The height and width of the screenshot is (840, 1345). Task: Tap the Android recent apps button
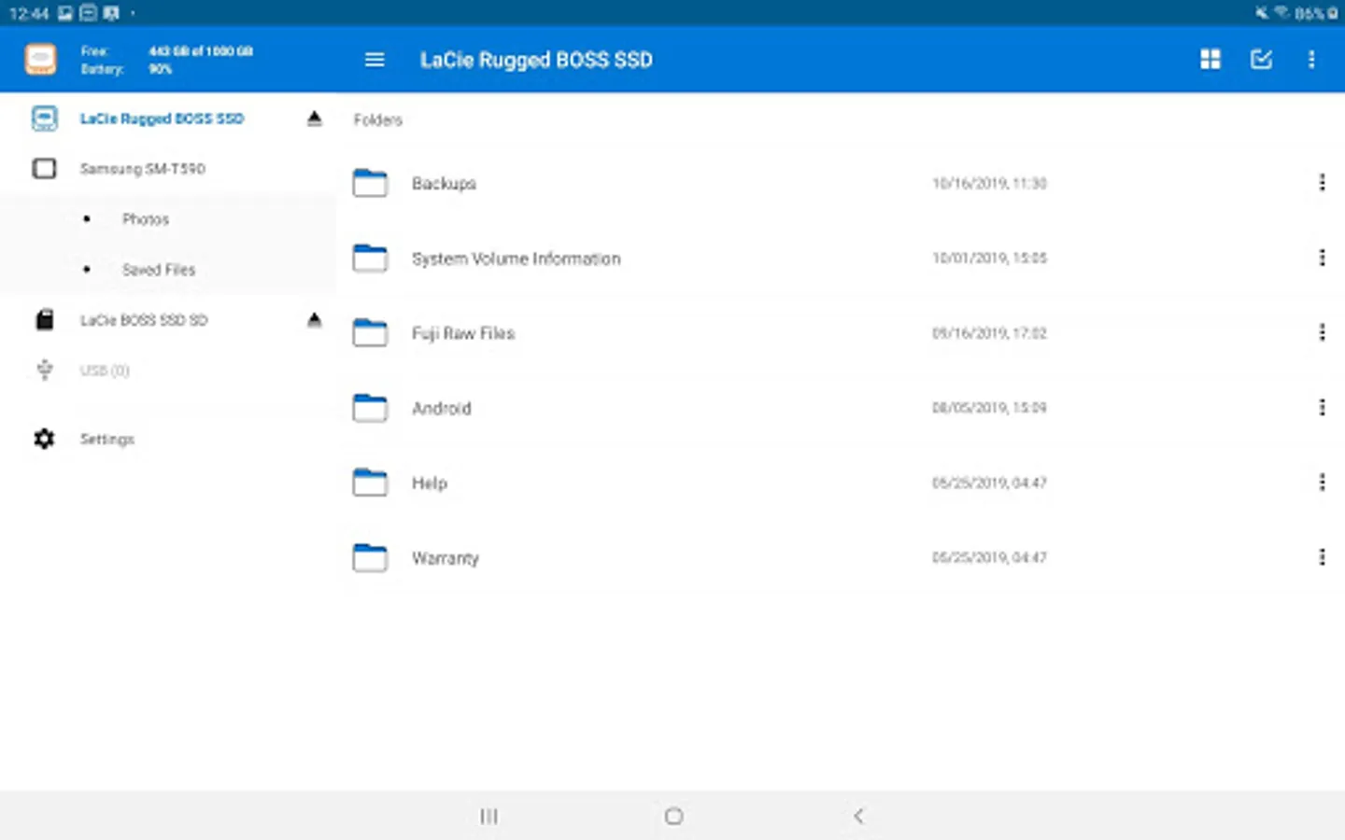point(488,817)
